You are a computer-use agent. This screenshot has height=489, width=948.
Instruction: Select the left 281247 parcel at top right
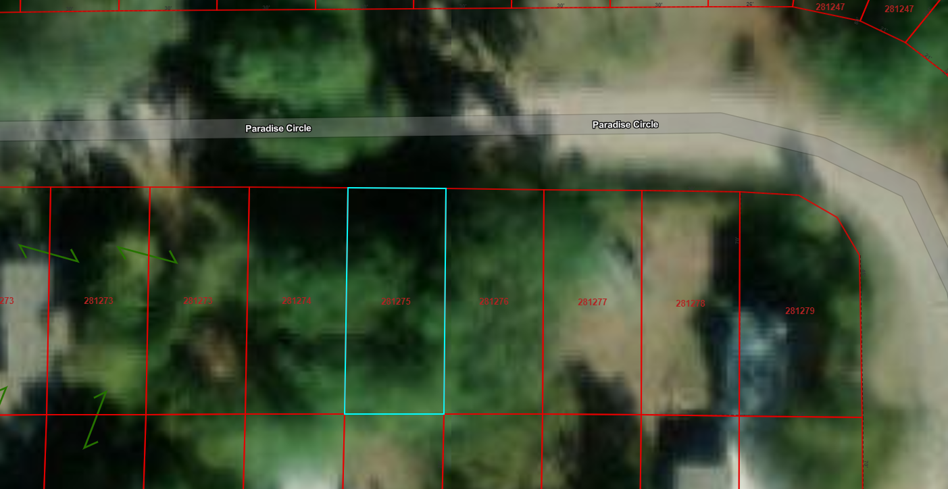830,7
